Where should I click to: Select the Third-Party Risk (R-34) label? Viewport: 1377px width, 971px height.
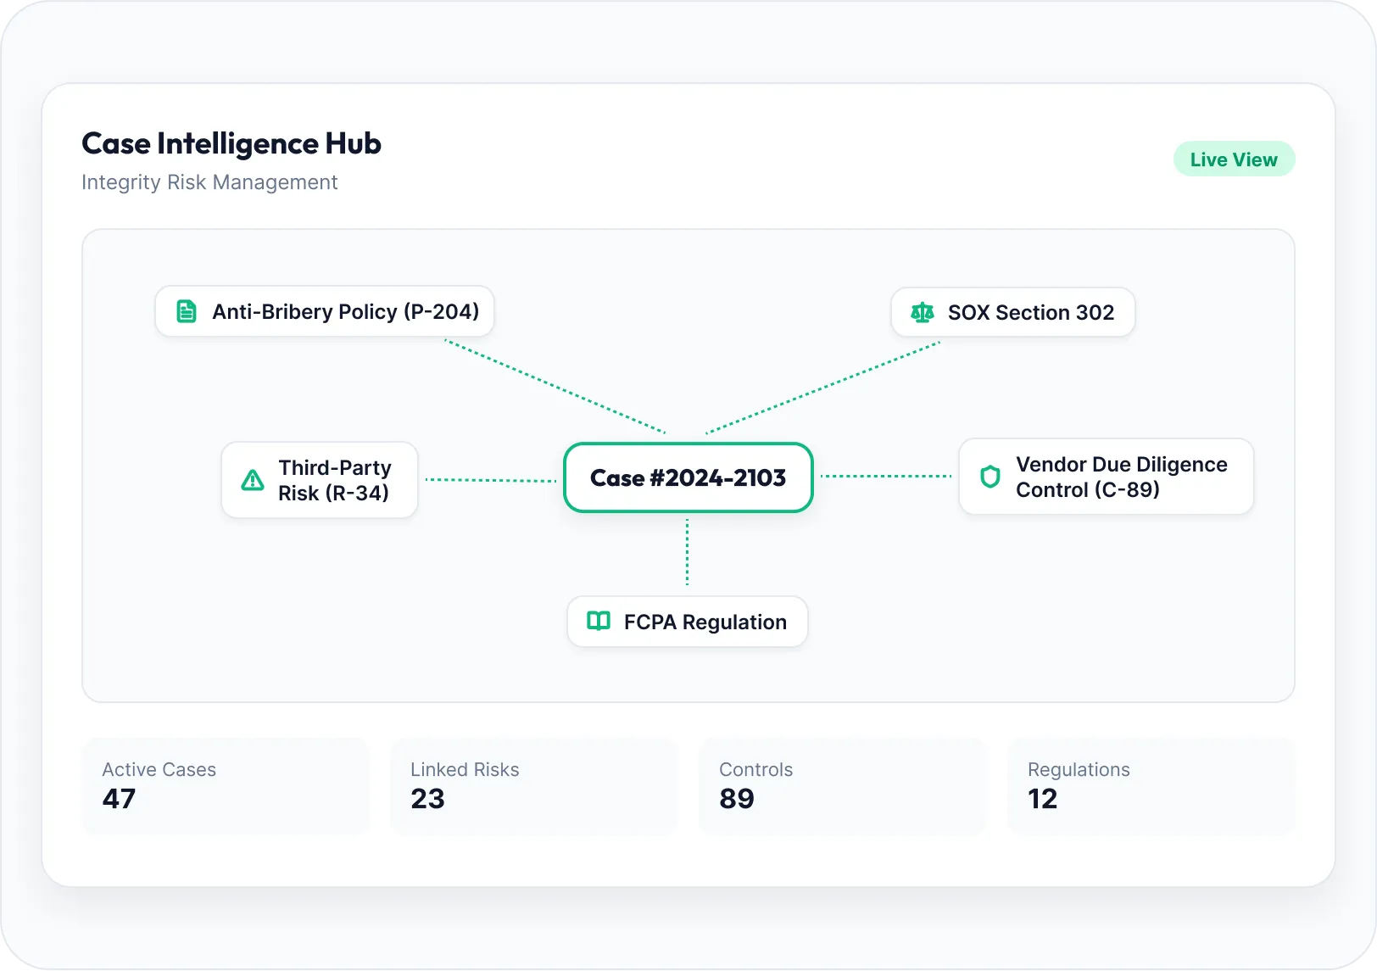pos(335,480)
